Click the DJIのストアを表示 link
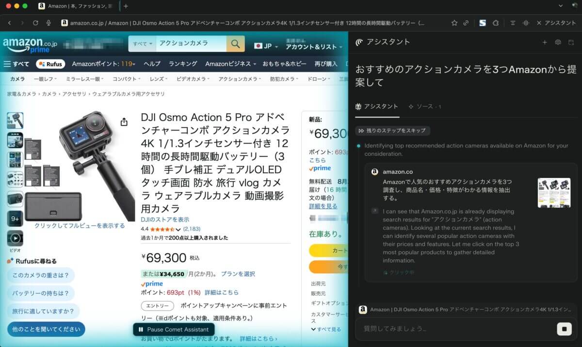The image size is (582, 347). pyautogui.click(x=165, y=219)
